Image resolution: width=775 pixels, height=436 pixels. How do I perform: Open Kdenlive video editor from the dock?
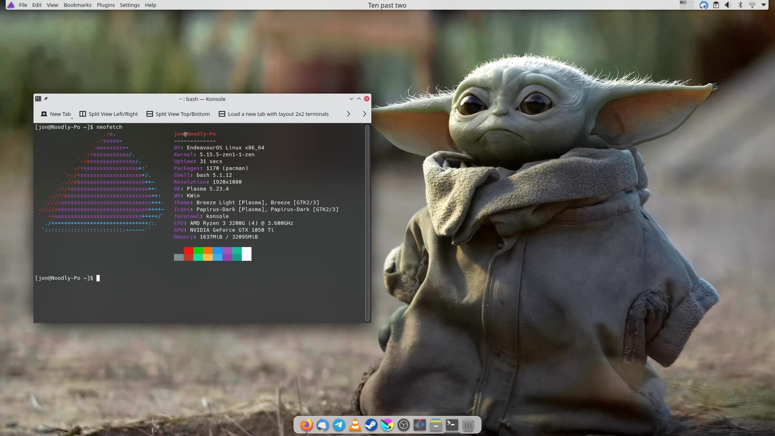pos(420,425)
